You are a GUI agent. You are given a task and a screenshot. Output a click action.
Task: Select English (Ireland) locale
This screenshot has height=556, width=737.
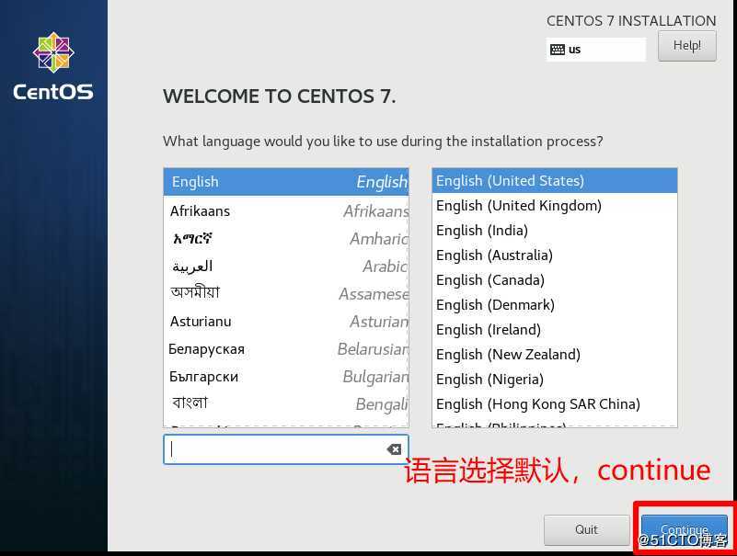(x=555, y=330)
